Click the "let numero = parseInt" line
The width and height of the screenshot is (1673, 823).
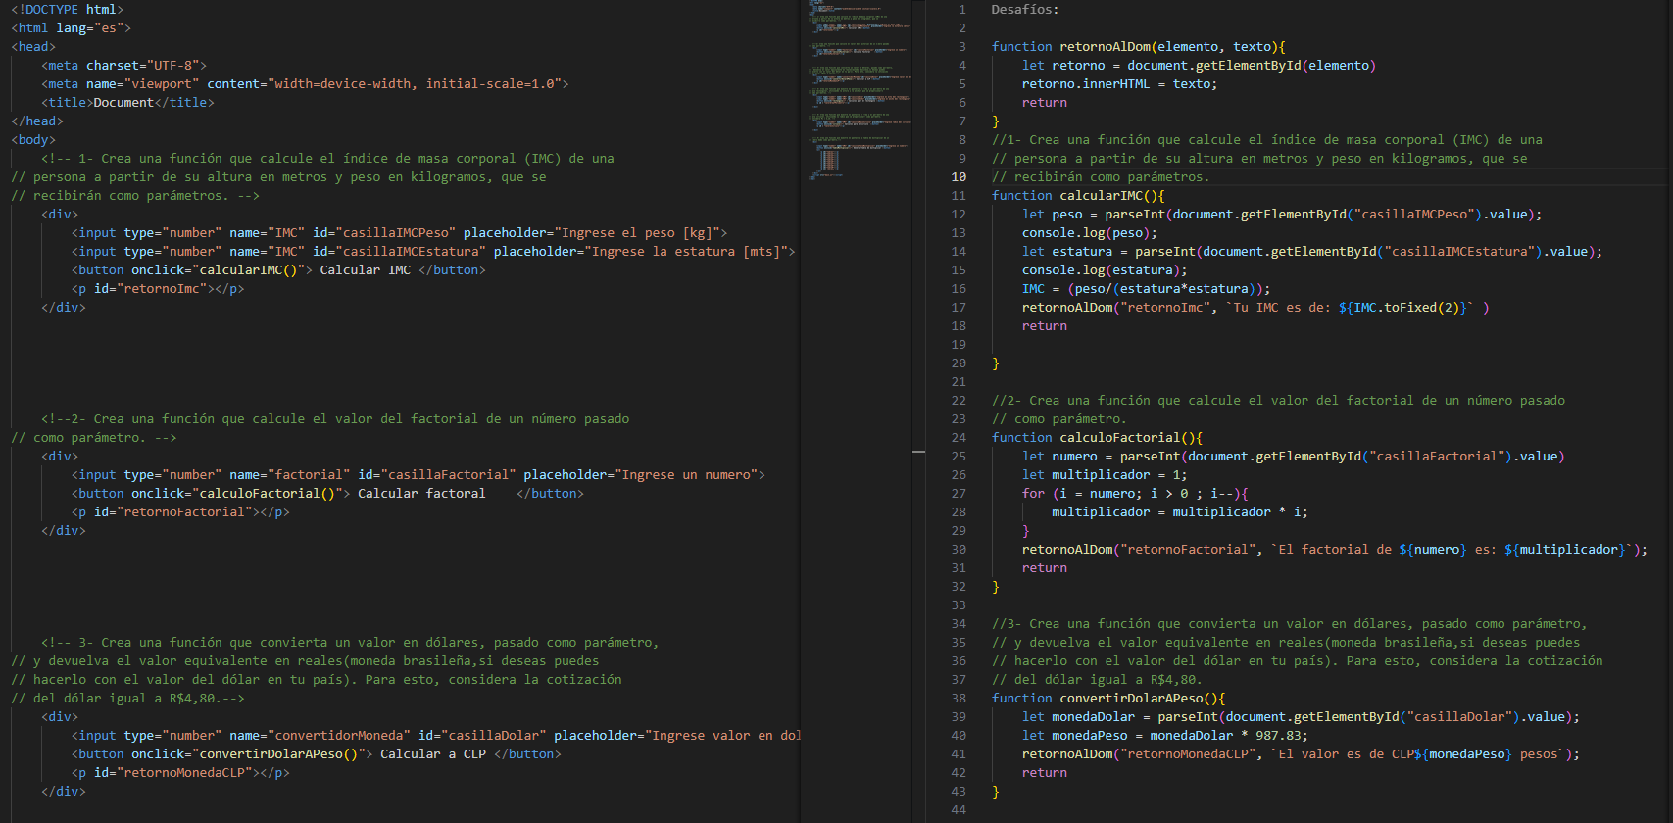point(1293,457)
